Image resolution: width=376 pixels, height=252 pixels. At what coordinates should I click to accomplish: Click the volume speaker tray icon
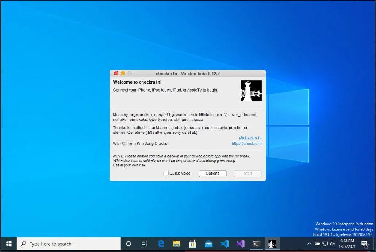[x=333, y=244]
